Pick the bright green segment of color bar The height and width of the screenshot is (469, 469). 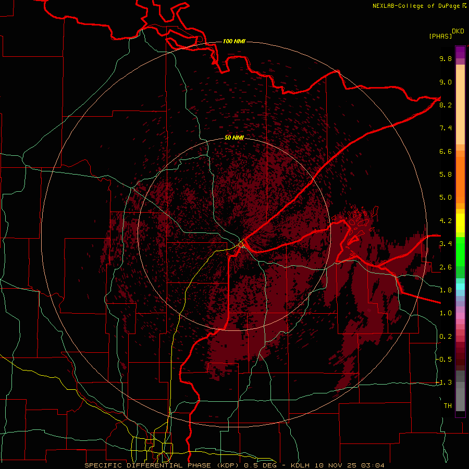tap(460, 251)
